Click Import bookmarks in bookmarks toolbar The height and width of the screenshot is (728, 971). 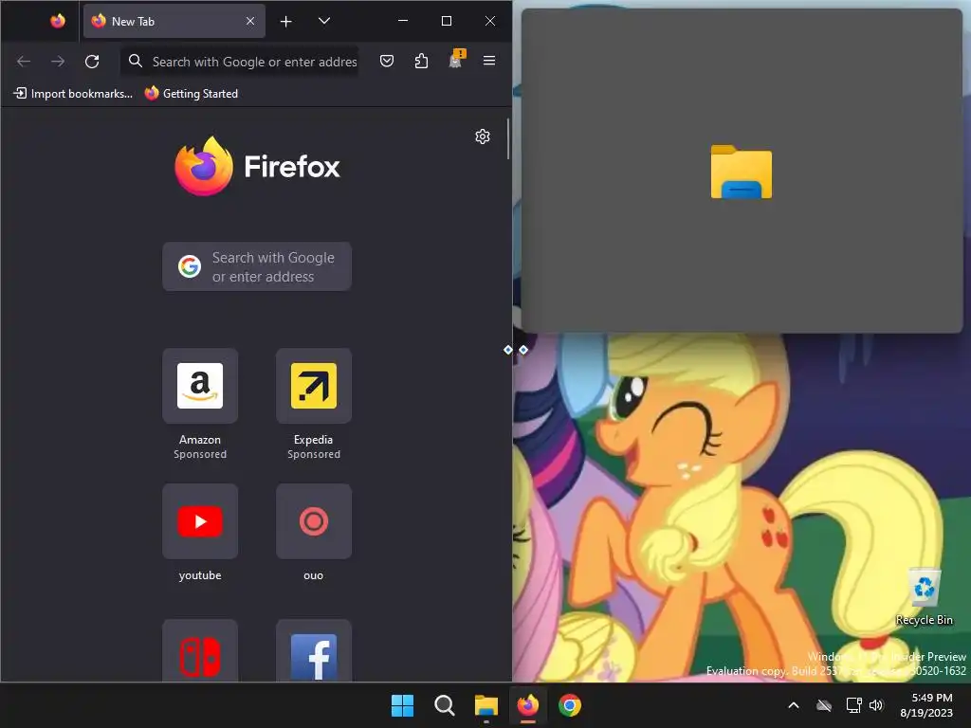tap(73, 94)
